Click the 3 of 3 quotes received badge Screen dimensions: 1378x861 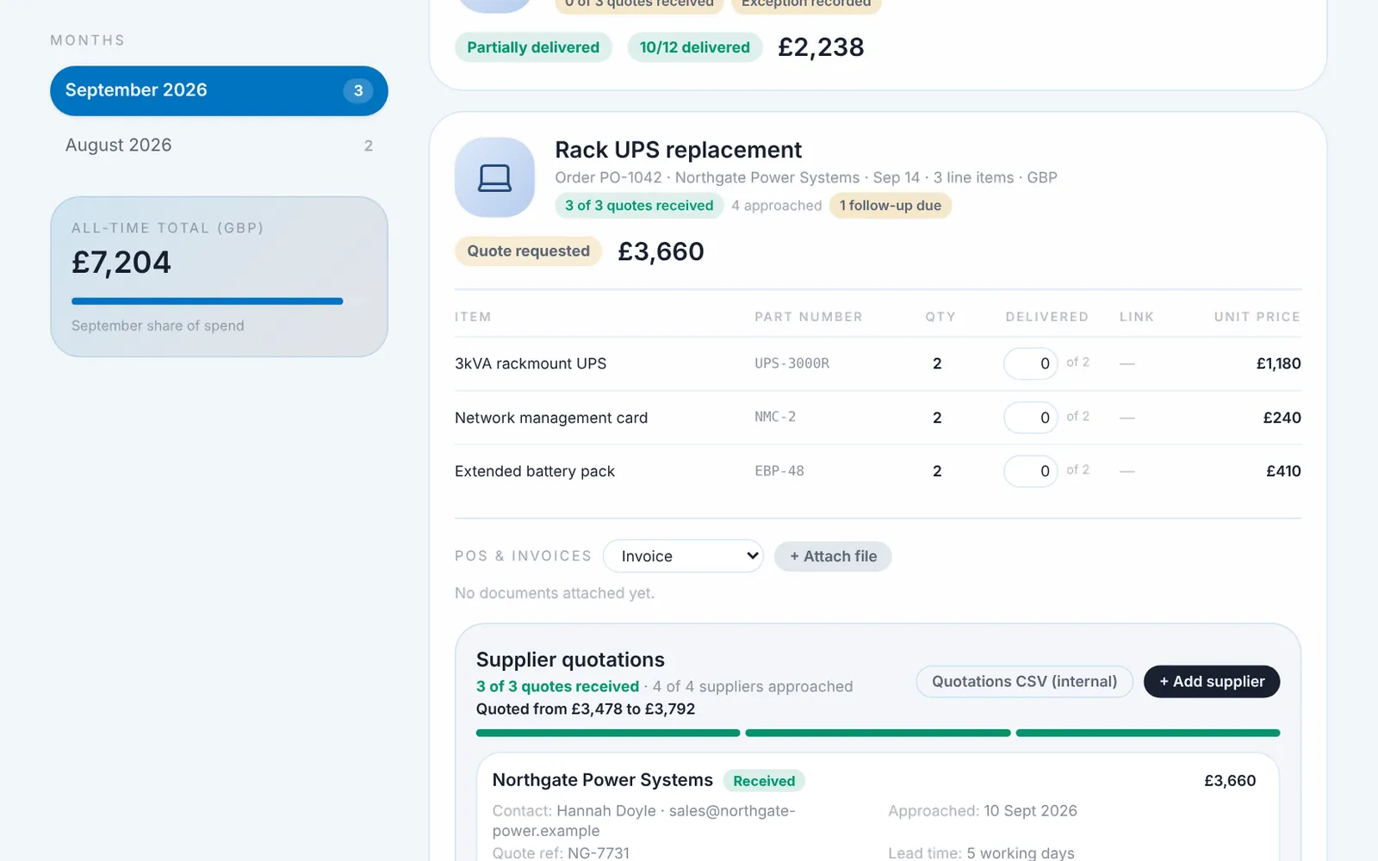pos(639,206)
